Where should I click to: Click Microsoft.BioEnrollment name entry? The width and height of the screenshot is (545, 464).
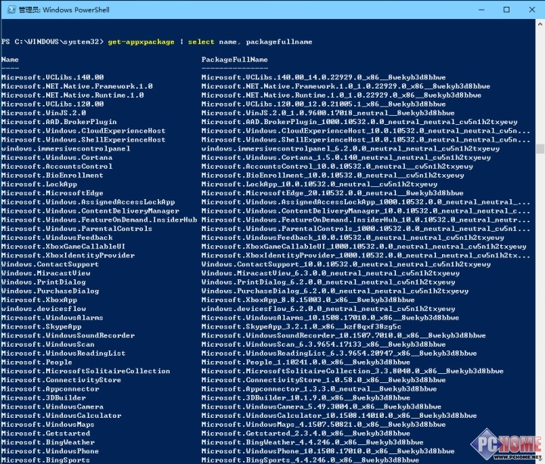coord(52,176)
